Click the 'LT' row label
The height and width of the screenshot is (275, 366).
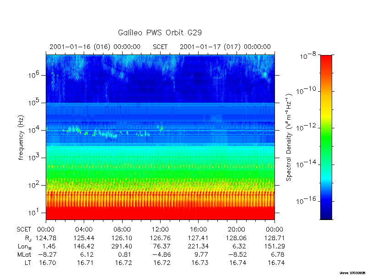point(28,263)
